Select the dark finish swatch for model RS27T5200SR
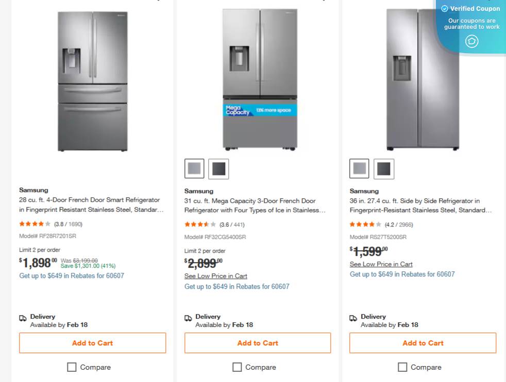This screenshot has width=506, height=382. coord(384,168)
